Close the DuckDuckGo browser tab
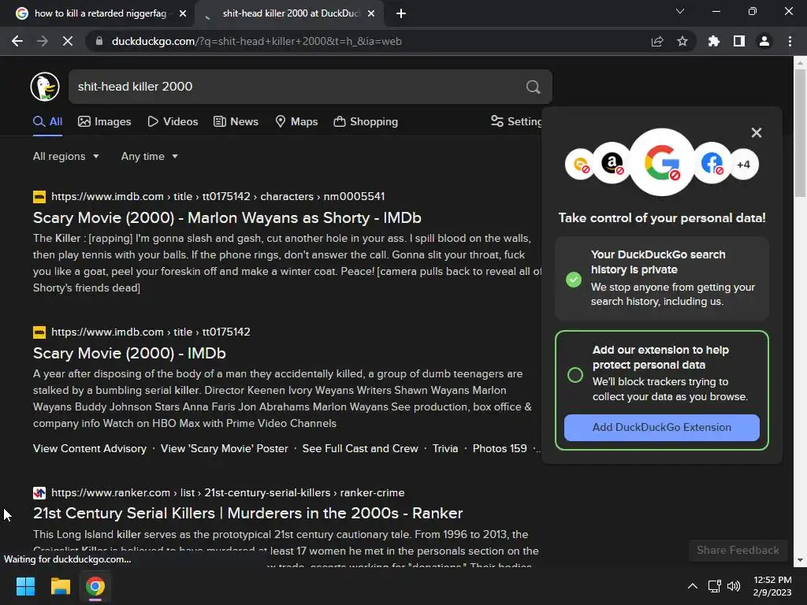Image resolution: width=807 pixels, height=605 pixels. click(x=371, y=13)
